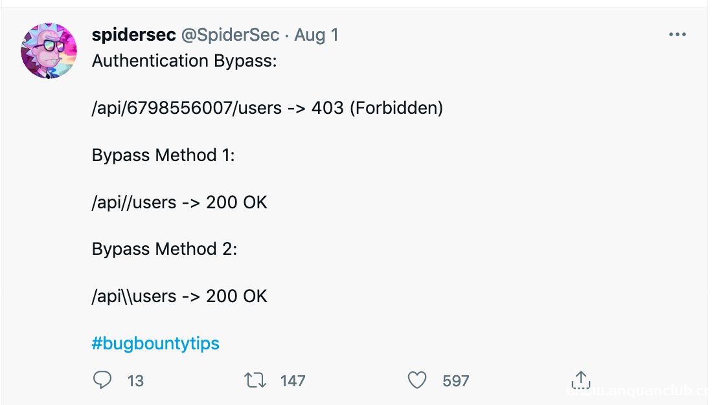Image resolution: width=719 pixels, height=405 pixels.
Task: Like the tweet with the heart icon
Action: coord(417,380)
